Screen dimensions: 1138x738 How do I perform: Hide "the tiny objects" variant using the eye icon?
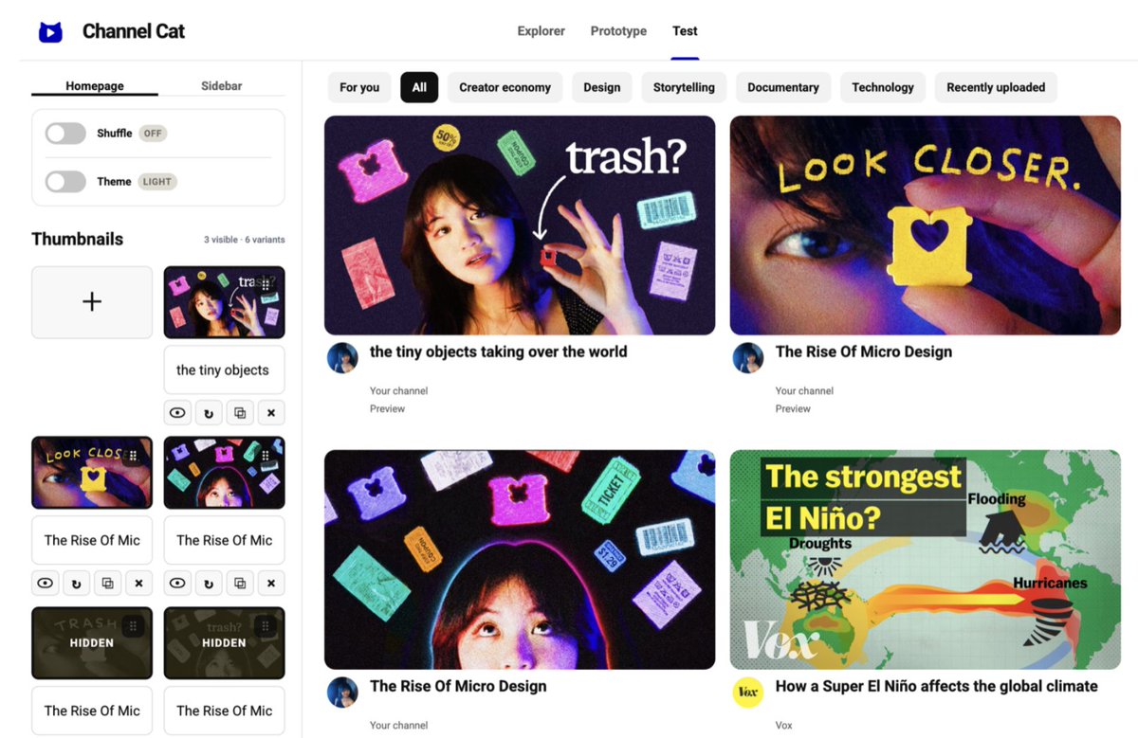point(177,413)
